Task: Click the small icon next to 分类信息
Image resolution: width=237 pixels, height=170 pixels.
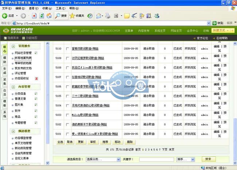Action: [x=36, y=94]
